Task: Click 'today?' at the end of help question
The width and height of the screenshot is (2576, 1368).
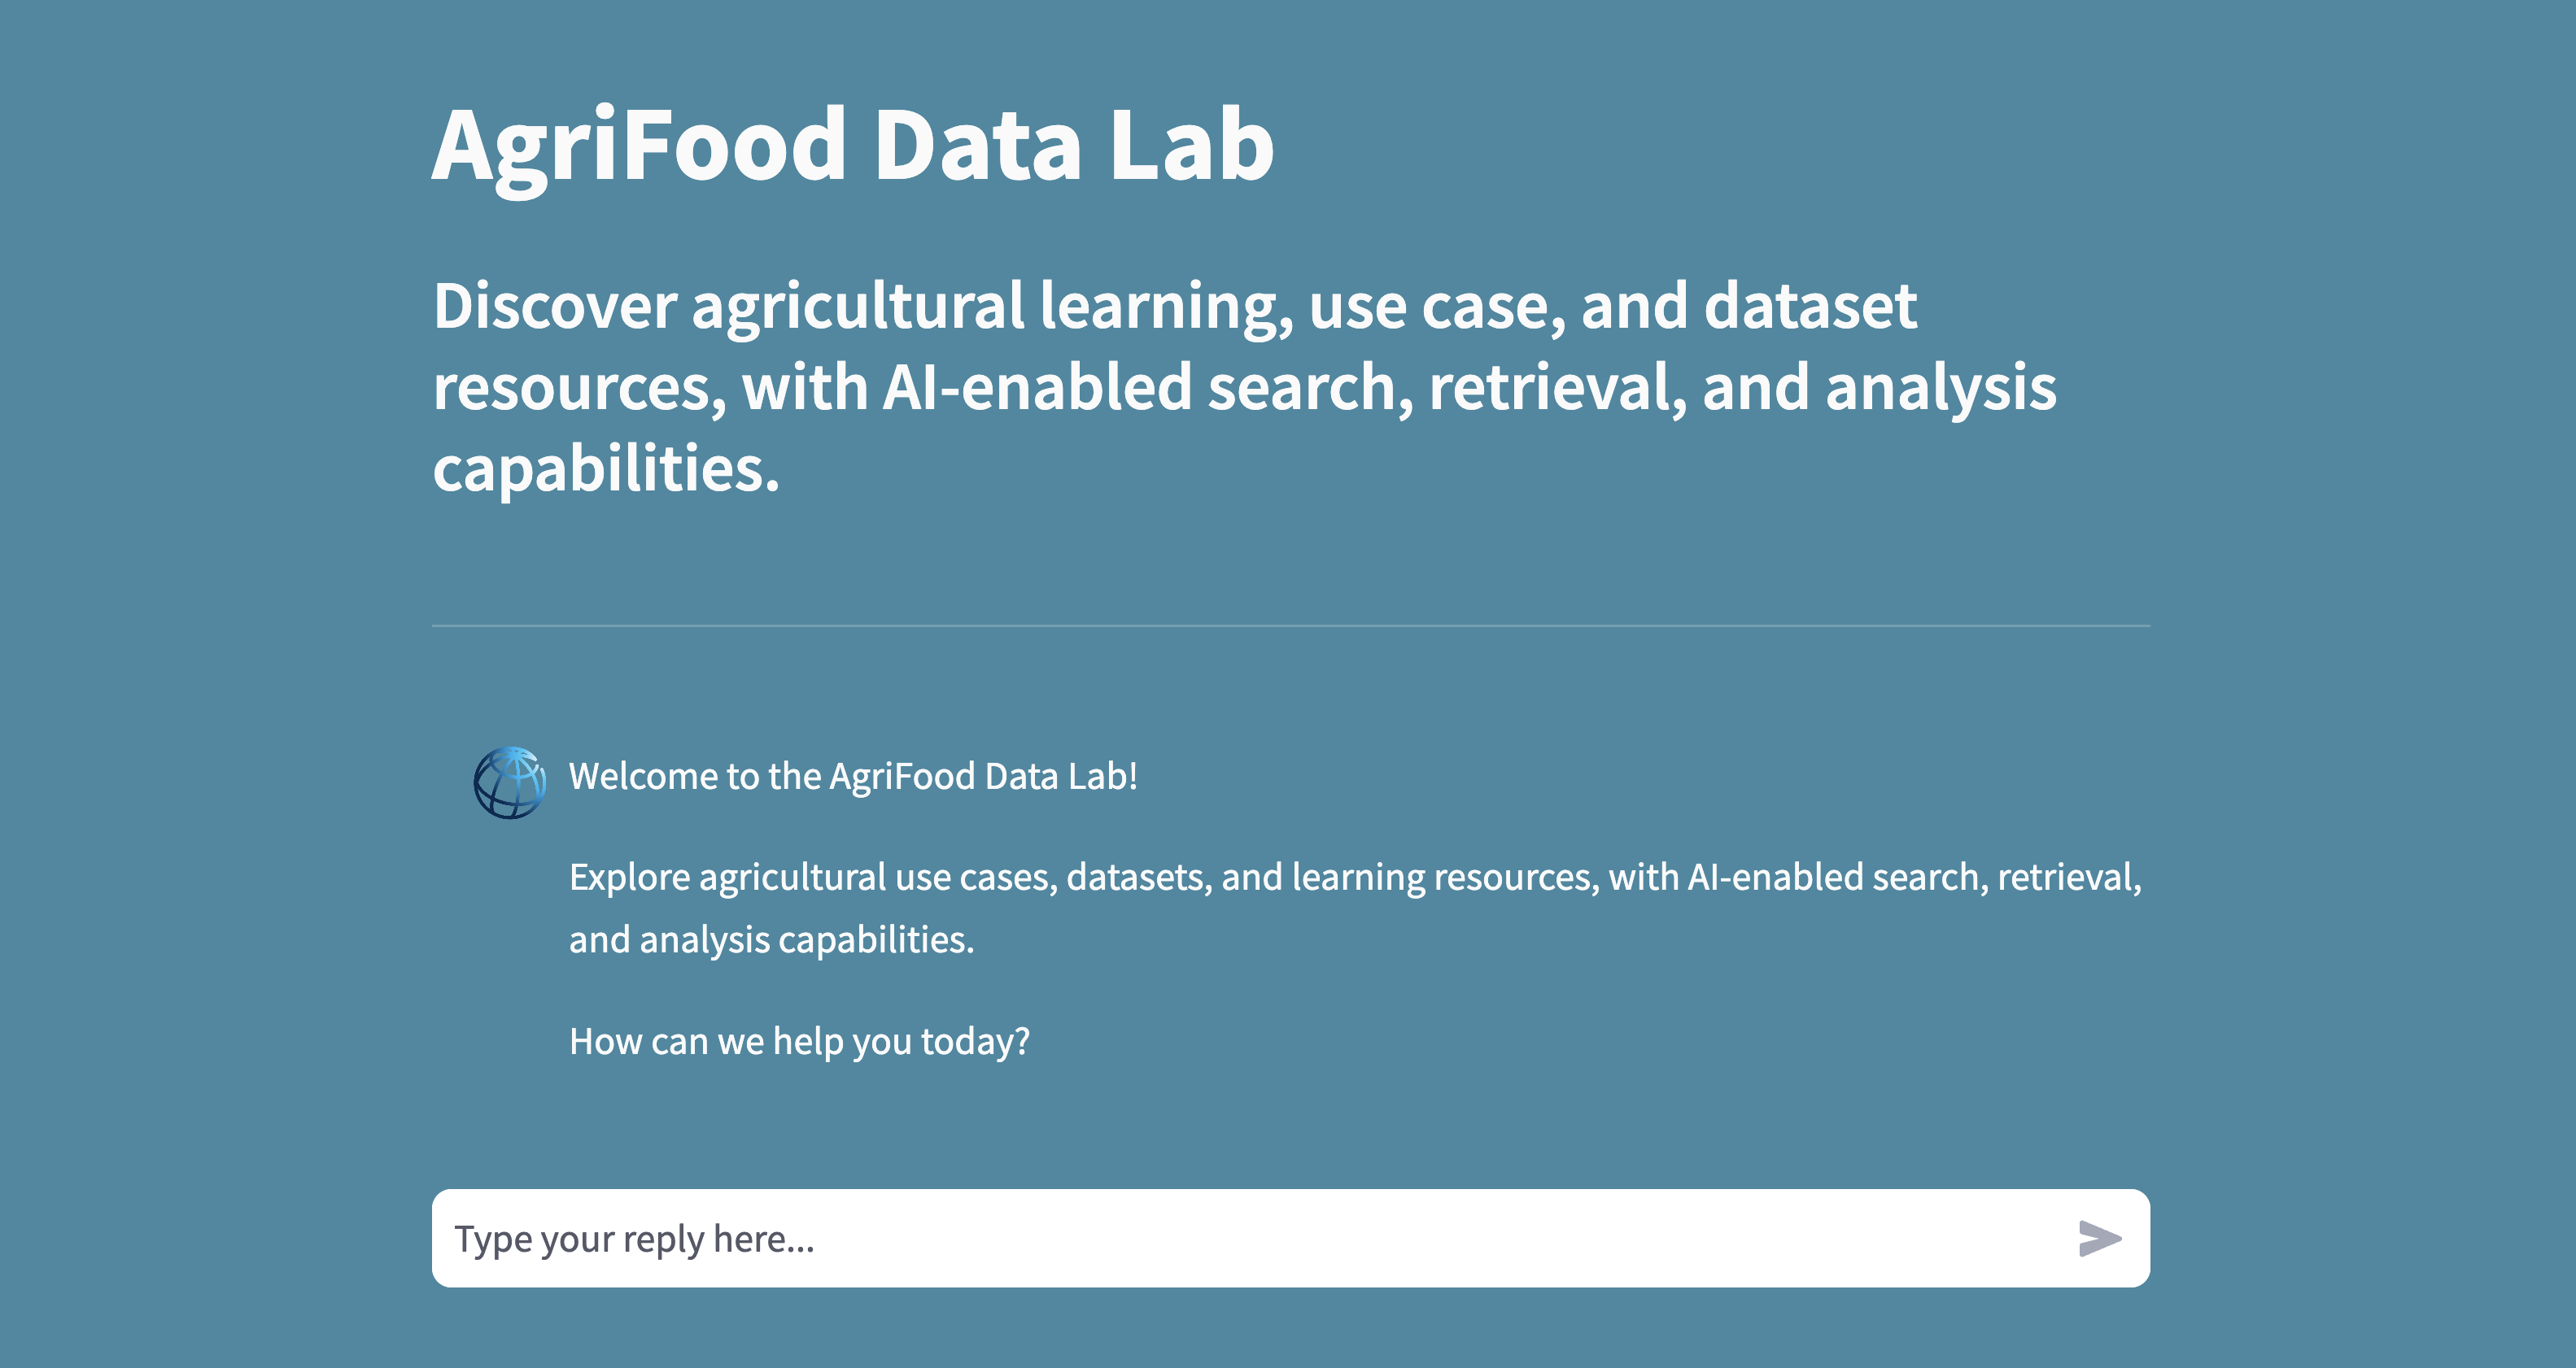Action: (x=975, y=1041)
